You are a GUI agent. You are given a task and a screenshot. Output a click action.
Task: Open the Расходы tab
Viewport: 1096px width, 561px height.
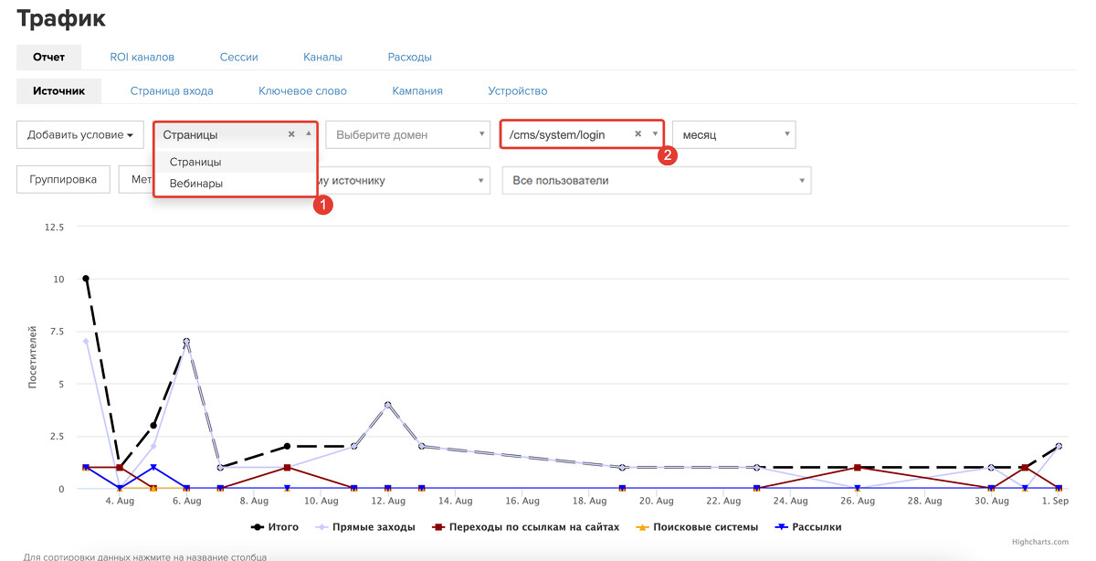click(409, 57)
